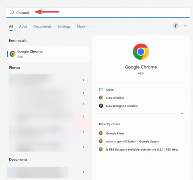Open Google Chrome best match result
193x180 pixels.
point(48,54)
